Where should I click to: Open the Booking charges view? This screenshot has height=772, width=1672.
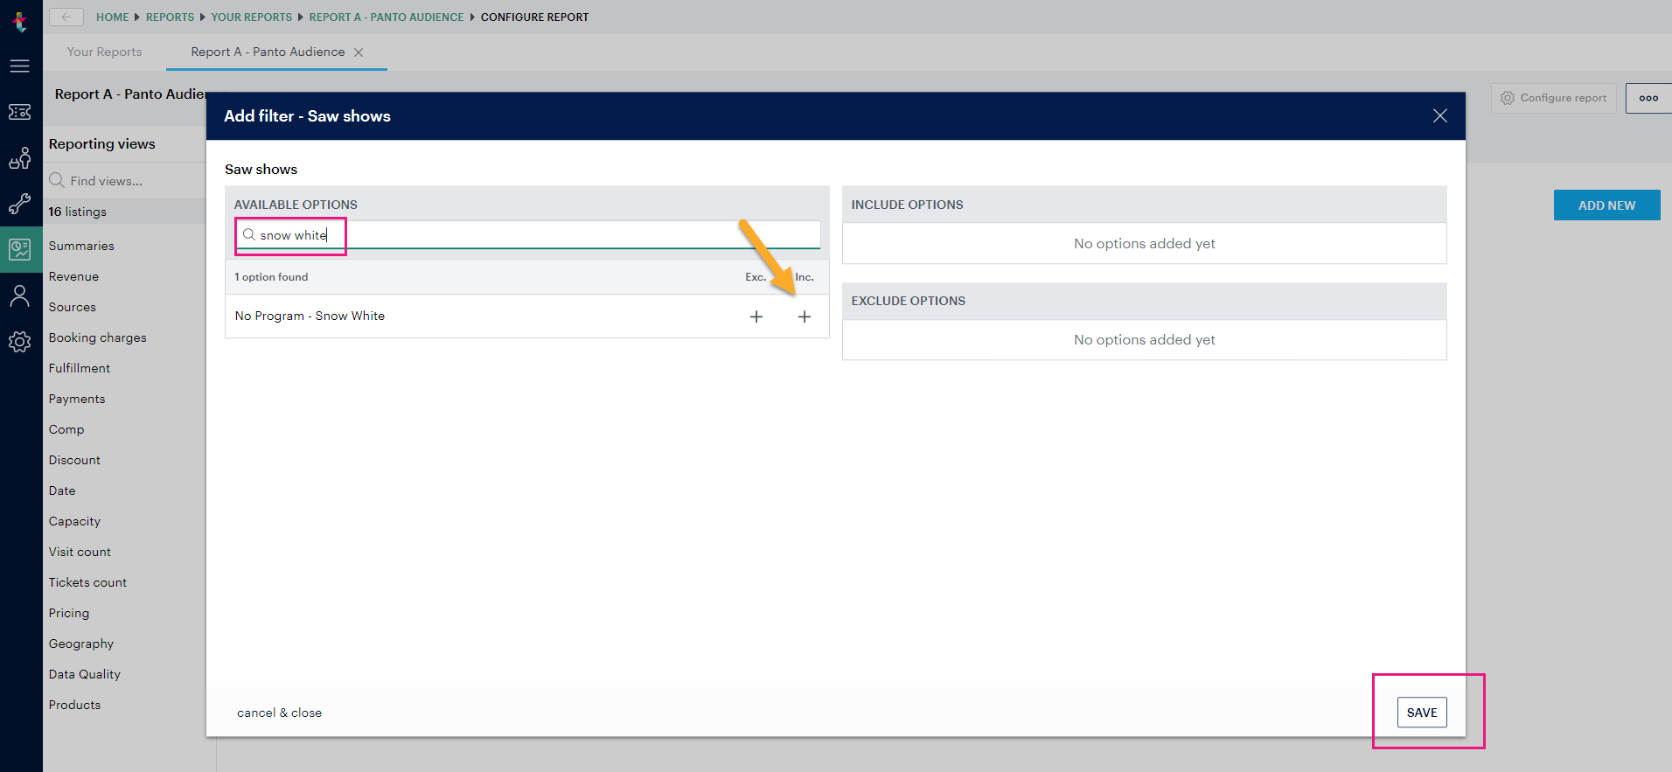pos(97,337)
